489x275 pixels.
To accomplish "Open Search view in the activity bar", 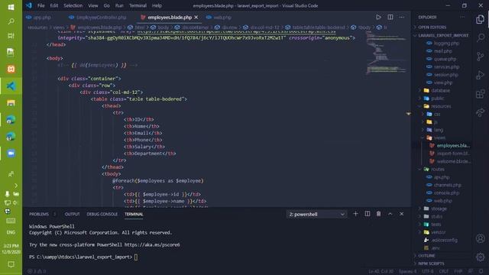I will (x=481, y=38).
